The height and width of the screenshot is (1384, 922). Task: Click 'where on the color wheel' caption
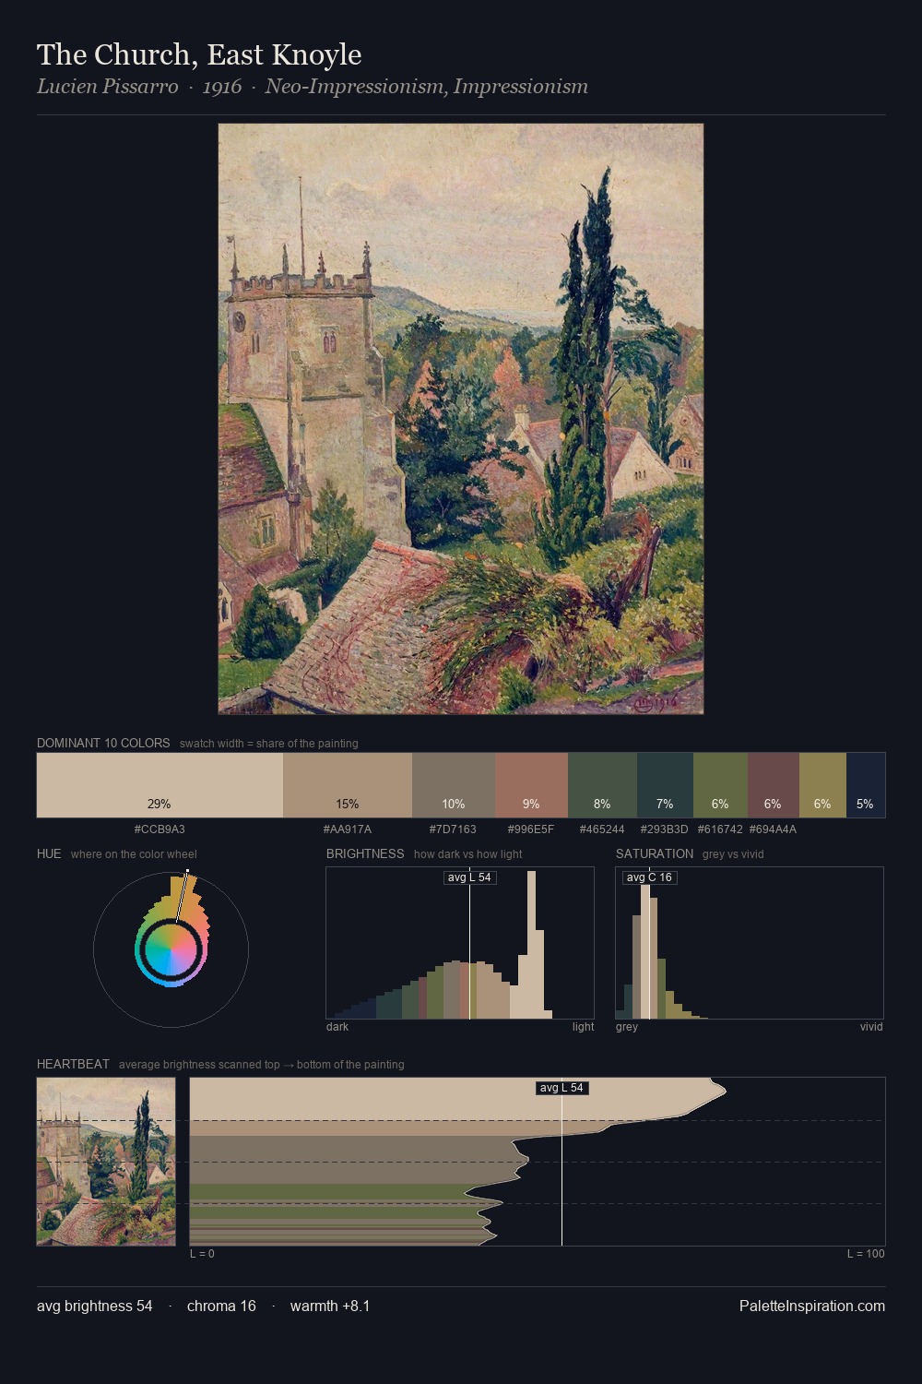coord(134,854)
